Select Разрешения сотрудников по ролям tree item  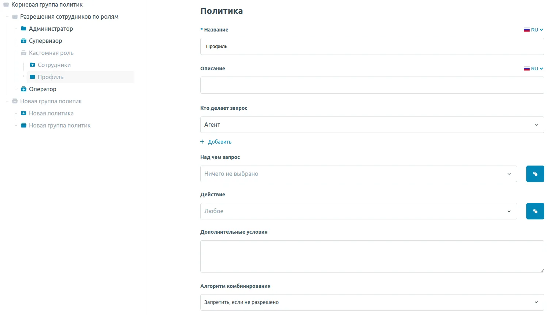coord(69,17)
